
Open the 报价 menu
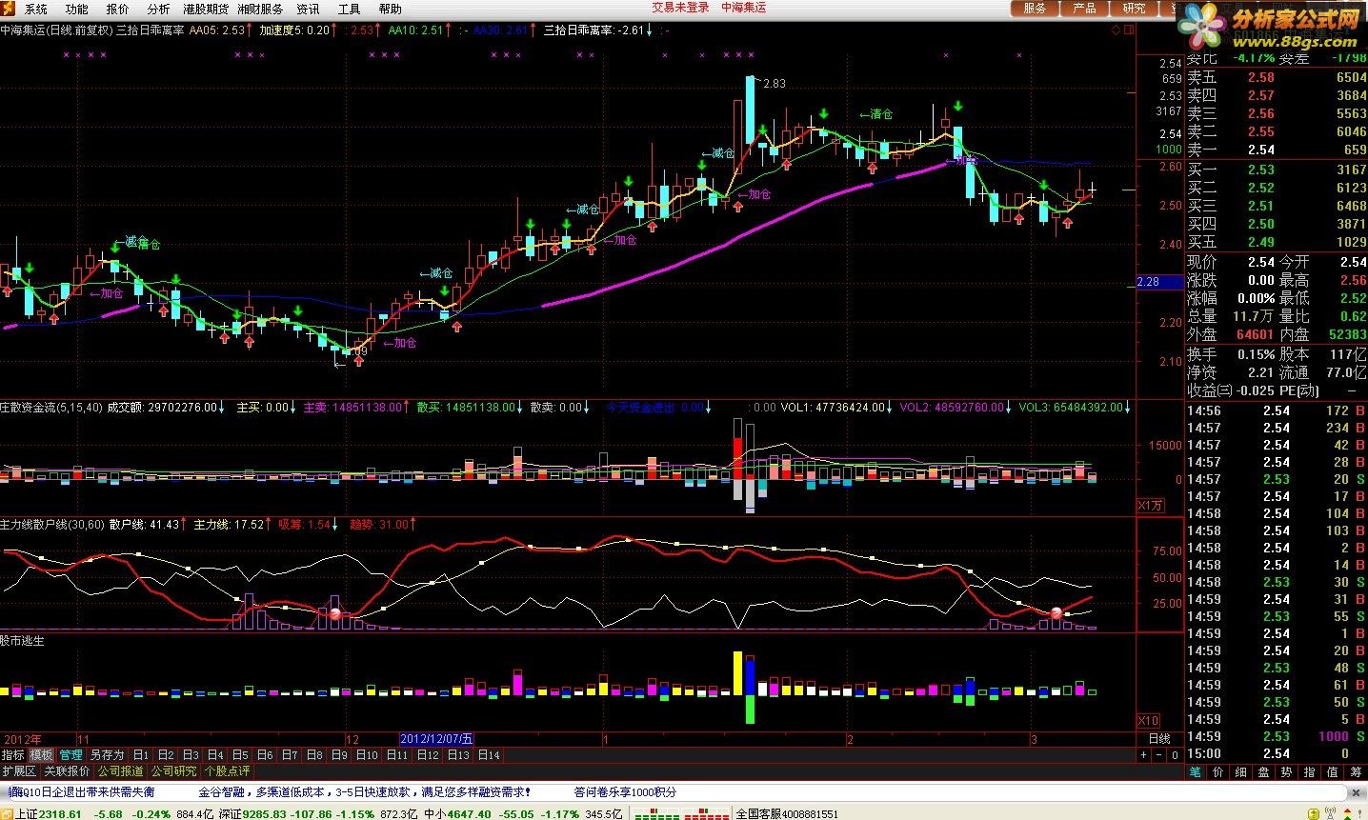pos(118,9)
